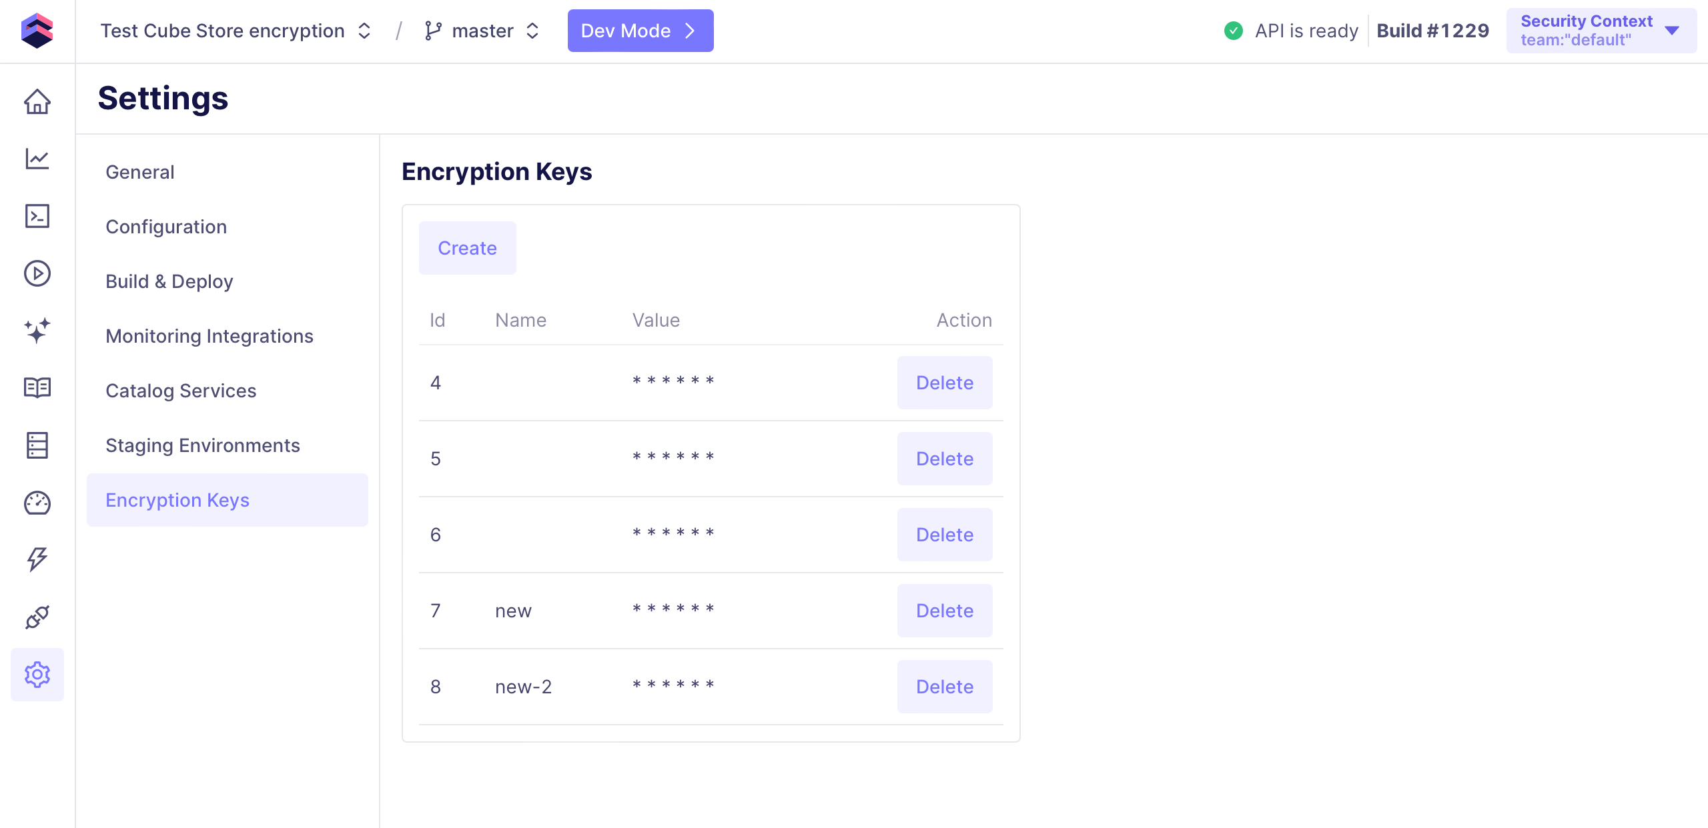Open the line chart analytics icon

[x=37, y=159]
